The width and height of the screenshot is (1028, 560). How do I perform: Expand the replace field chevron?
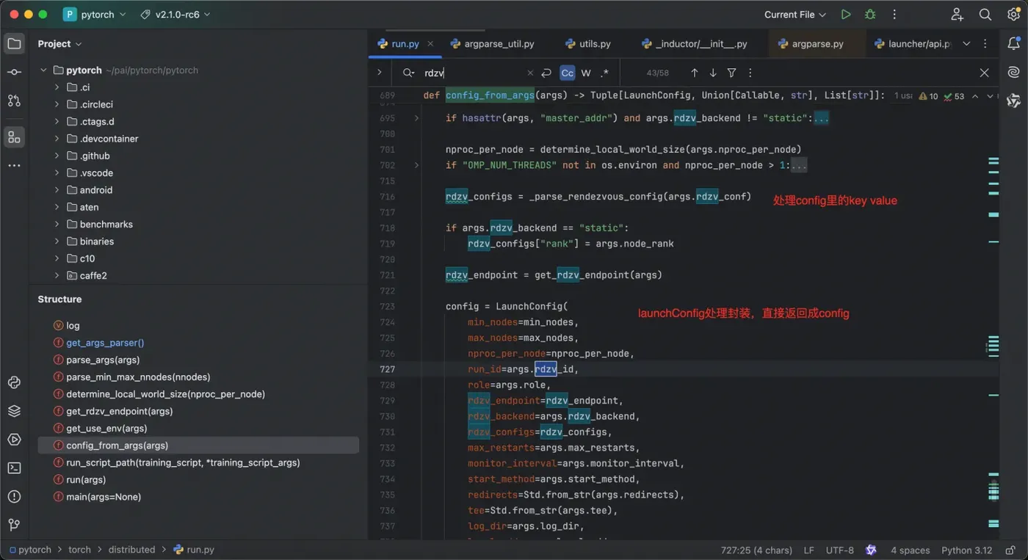(380, 73)
